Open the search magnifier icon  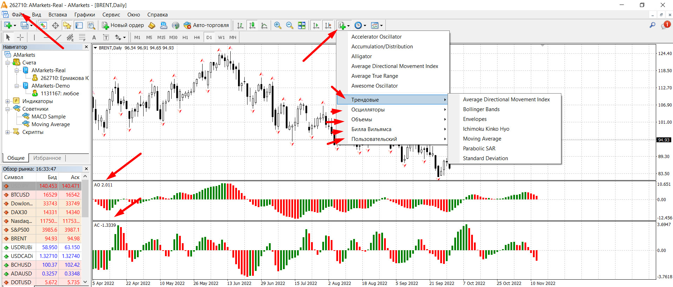point(652,25)
